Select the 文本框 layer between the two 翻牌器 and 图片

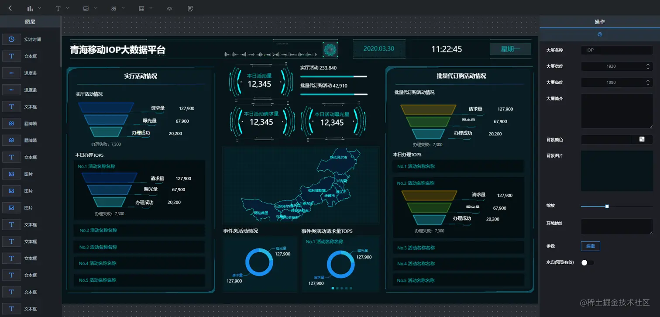[x=12, y=157]
